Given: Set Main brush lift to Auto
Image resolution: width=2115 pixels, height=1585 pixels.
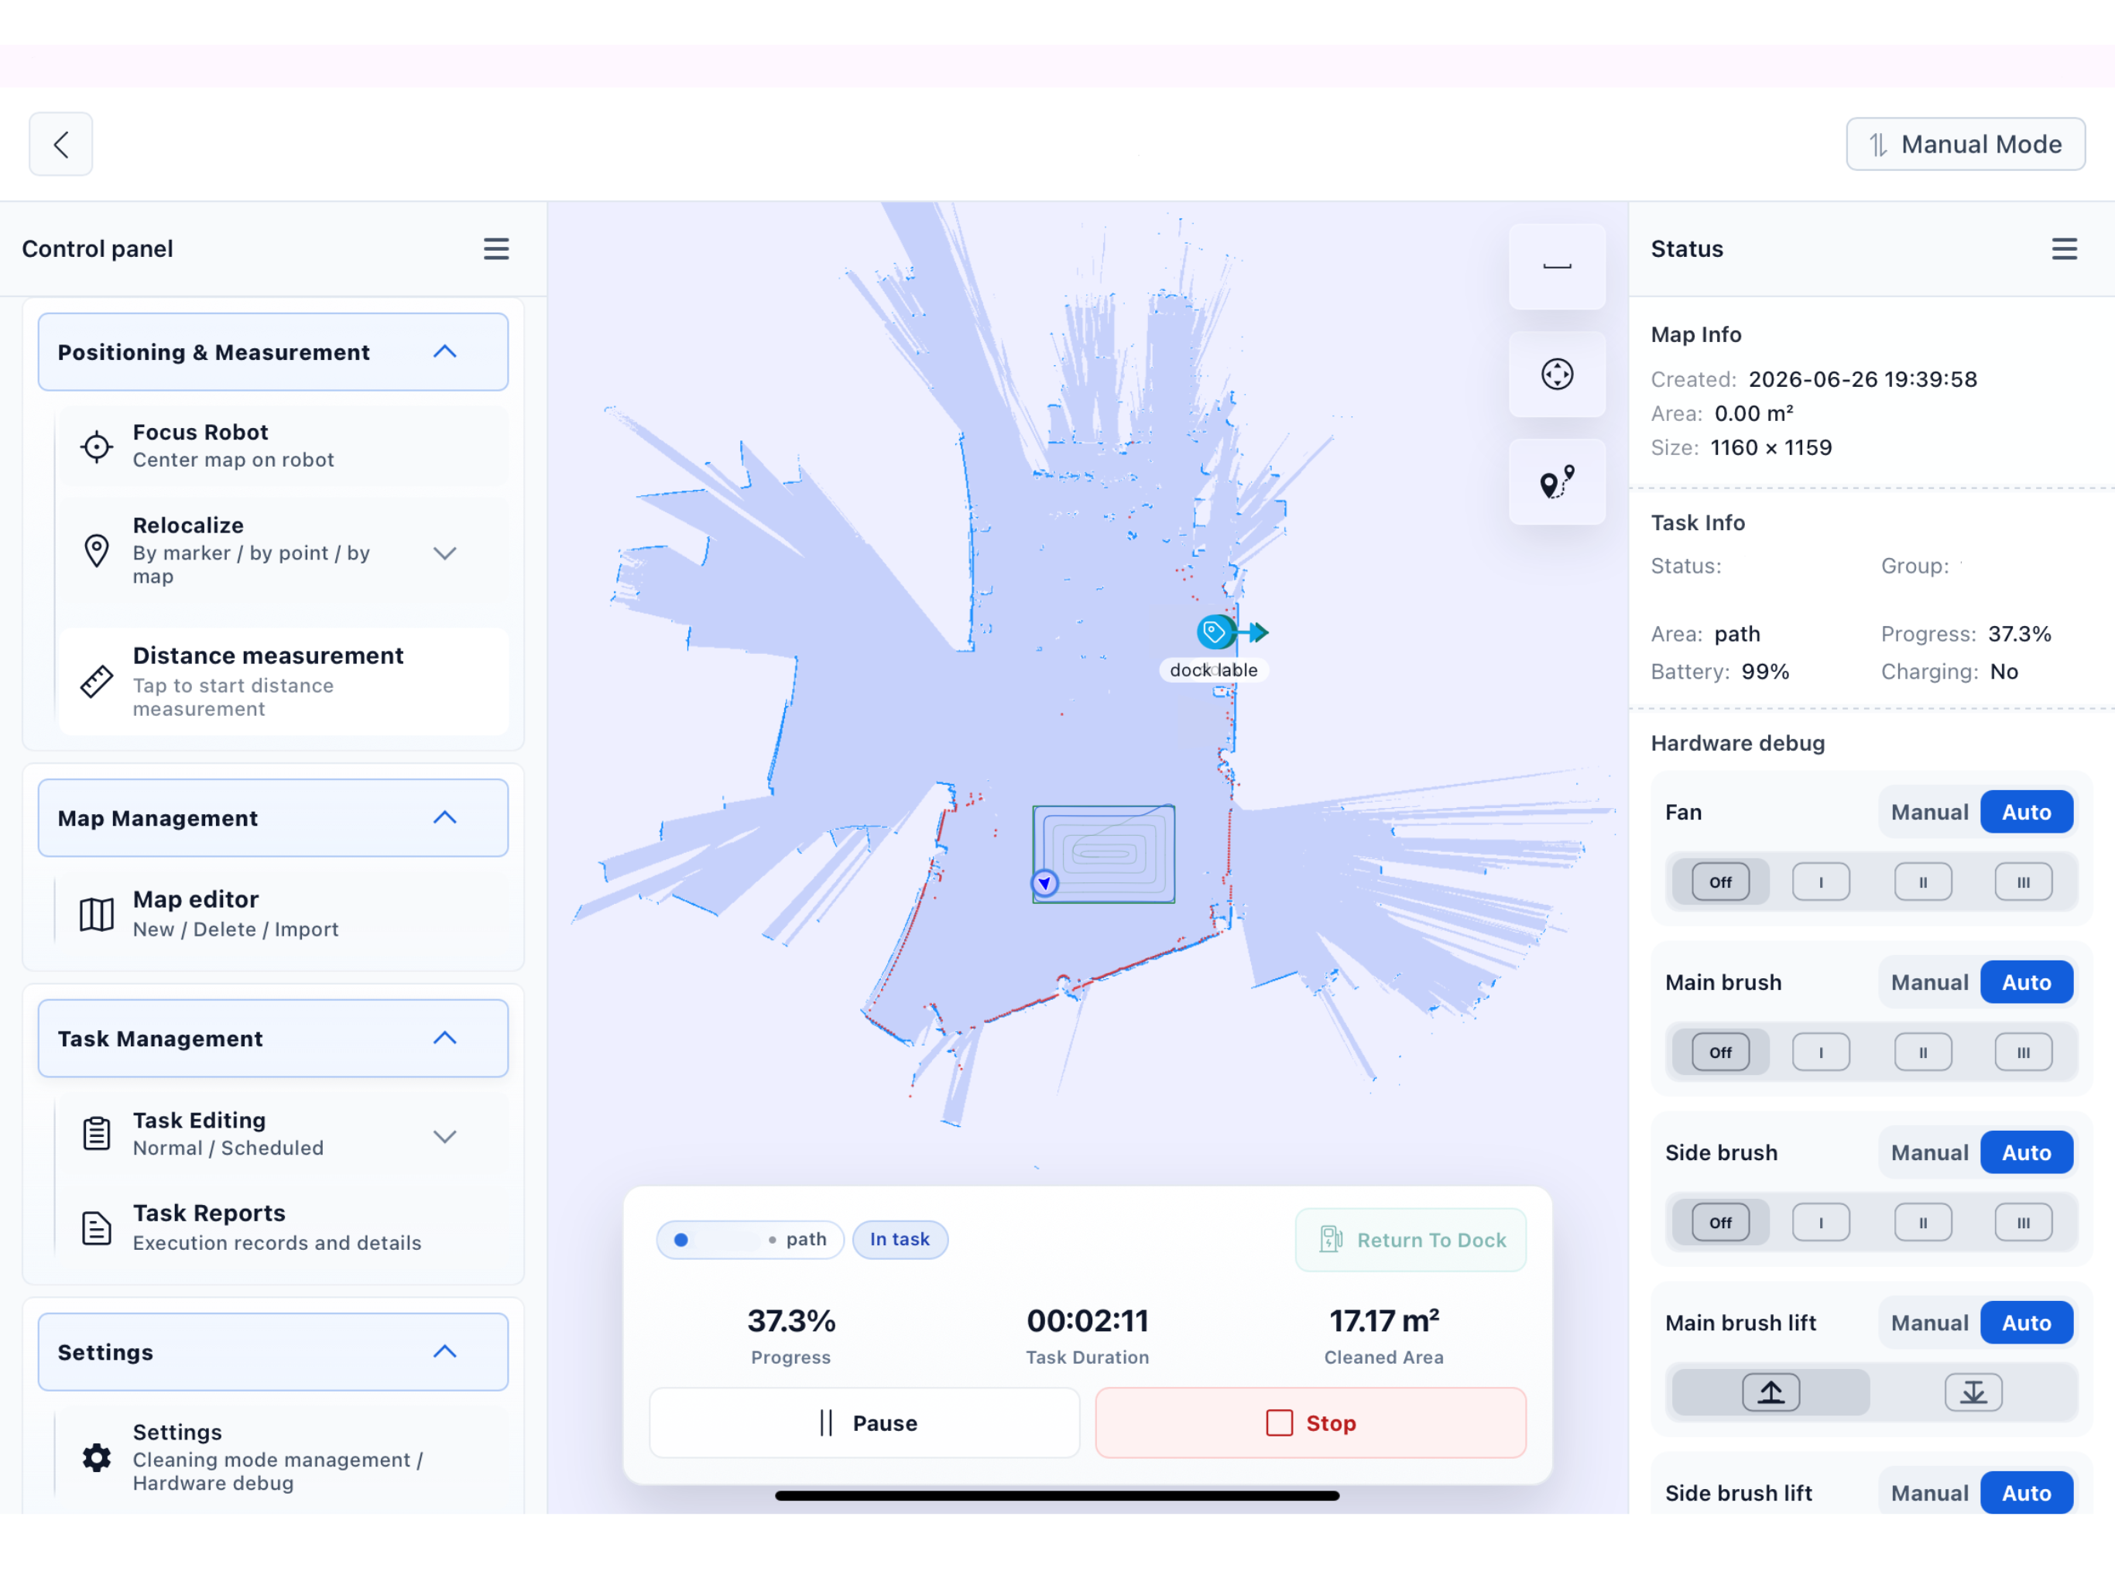Looking at the screenshot, I should [x=2026, y=1323].
